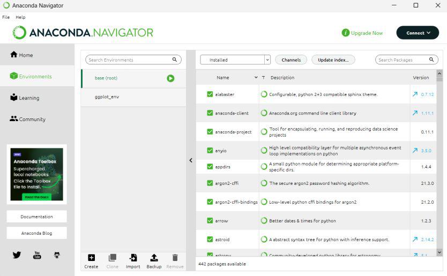This screenshot has width=447, height=276.
Task: Click magnifier icon in Search Packages box
Action: [431, 59]
